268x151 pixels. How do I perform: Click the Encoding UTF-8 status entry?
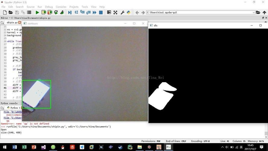click(x=200, y=141)
